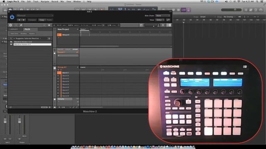Open the Maschine main menu icon
Screen dimensions: 266x149
[10, 25]
